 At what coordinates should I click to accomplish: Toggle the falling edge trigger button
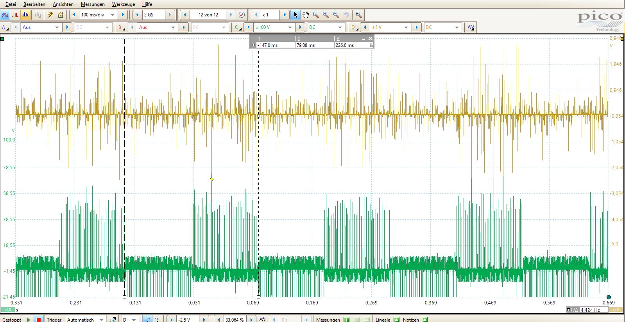pos(157,319)
